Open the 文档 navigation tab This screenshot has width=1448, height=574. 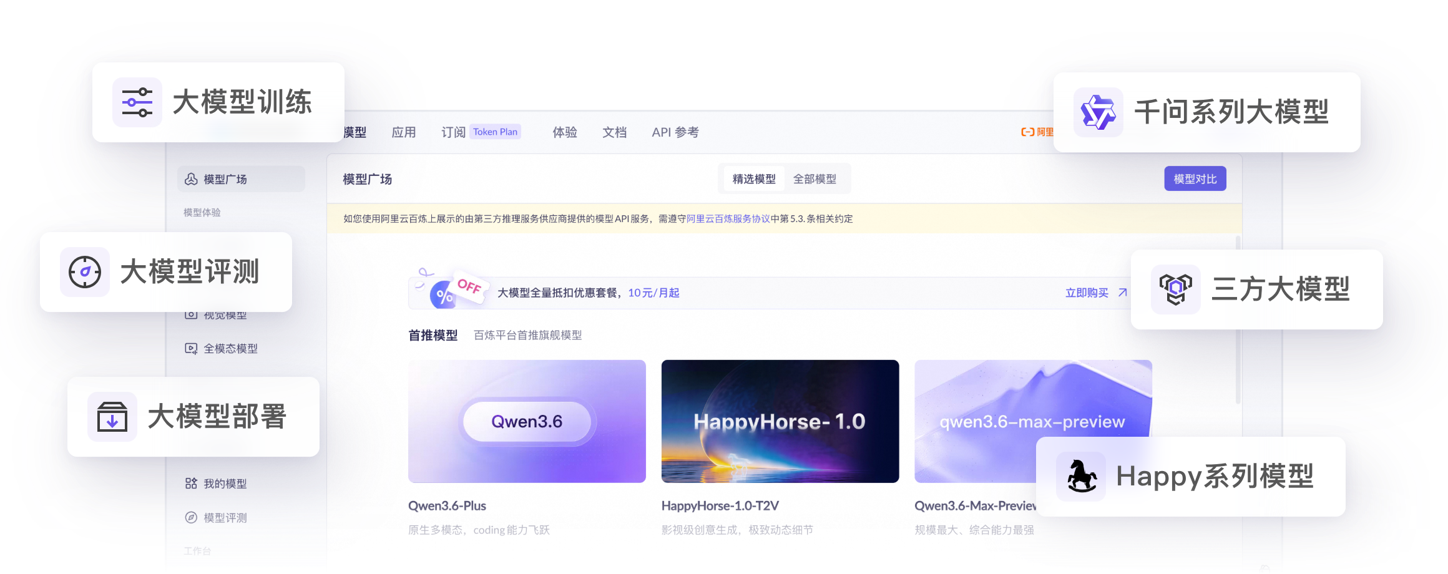tap(615, 132)
